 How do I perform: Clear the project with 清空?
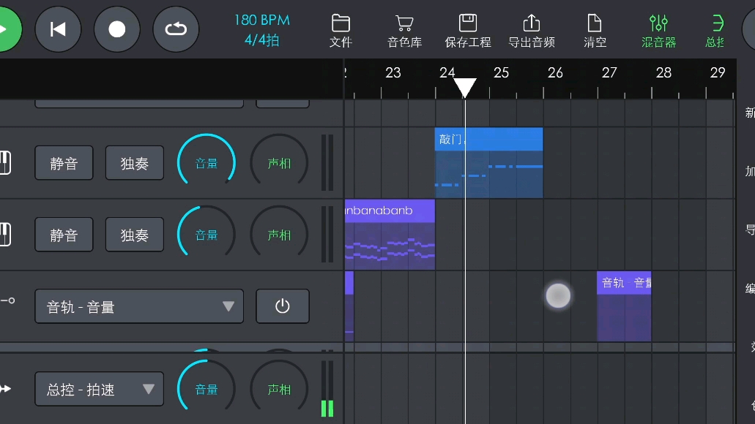pyautogui.click(x=595, y=31)
